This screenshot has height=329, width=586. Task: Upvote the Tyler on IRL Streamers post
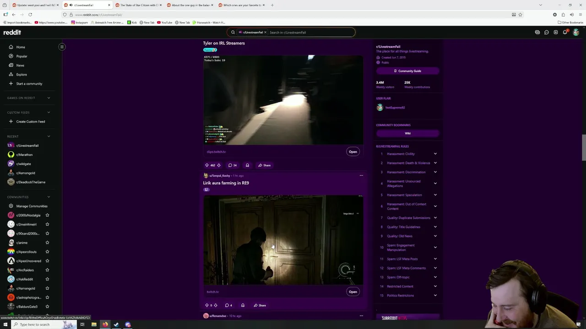click(207, 165)
